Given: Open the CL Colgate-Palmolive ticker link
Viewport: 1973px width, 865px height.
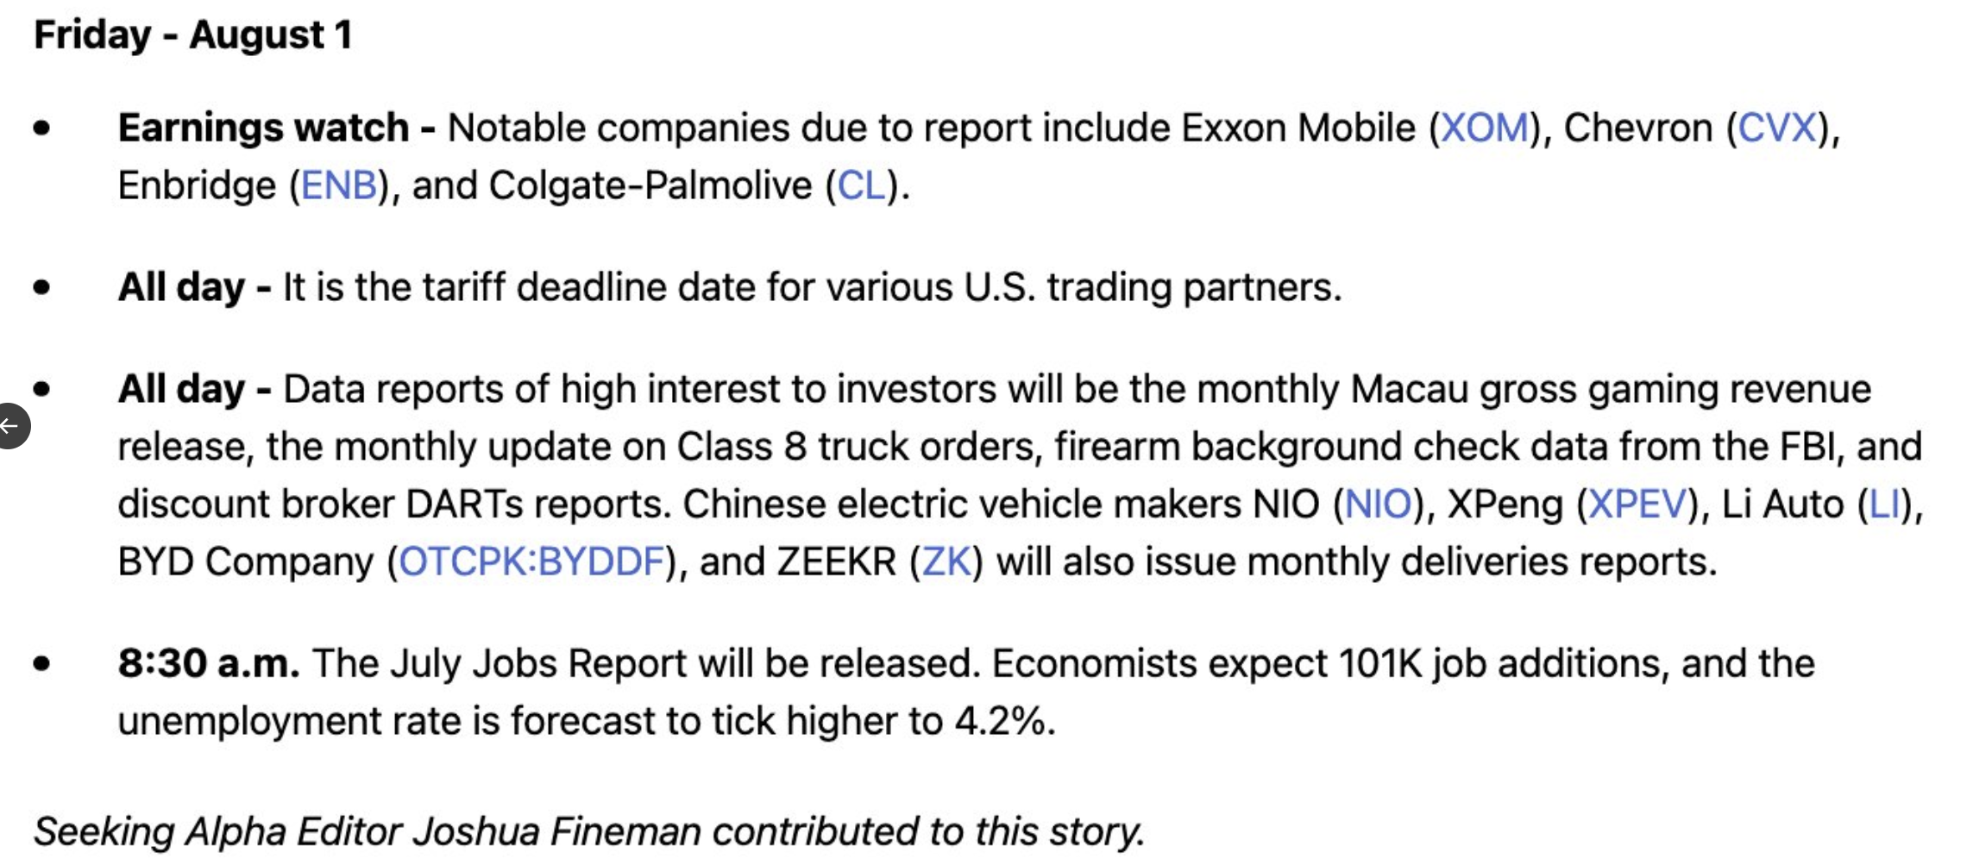Looking at the screenshot, I should (x=862, y=185).
